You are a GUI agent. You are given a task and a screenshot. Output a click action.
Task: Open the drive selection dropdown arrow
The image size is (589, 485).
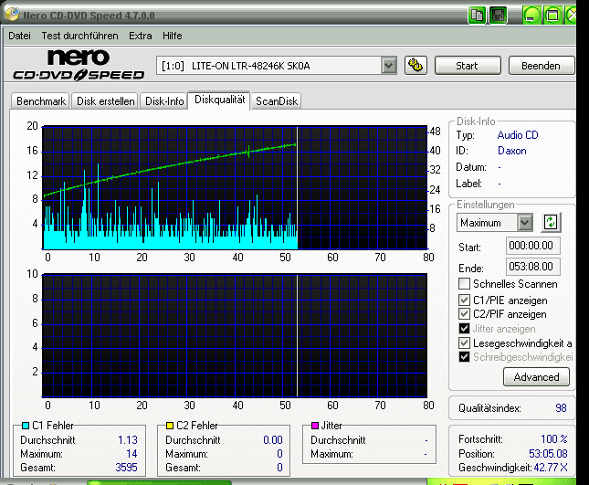pyautogui.click(x=389, y=66)
